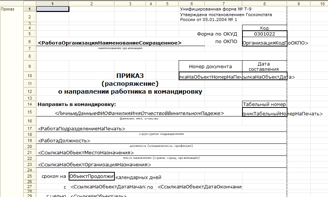Click the "Дата составления" header cell
Viewport: 328px width, 197px height.
[x=265, y=66]
